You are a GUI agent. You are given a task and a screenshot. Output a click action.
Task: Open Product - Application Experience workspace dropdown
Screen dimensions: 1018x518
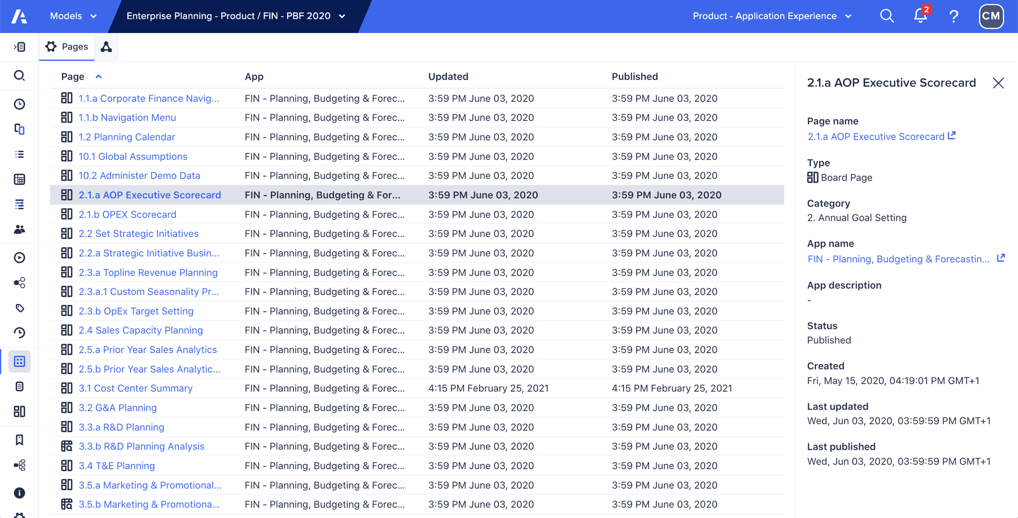coord(771,16)
